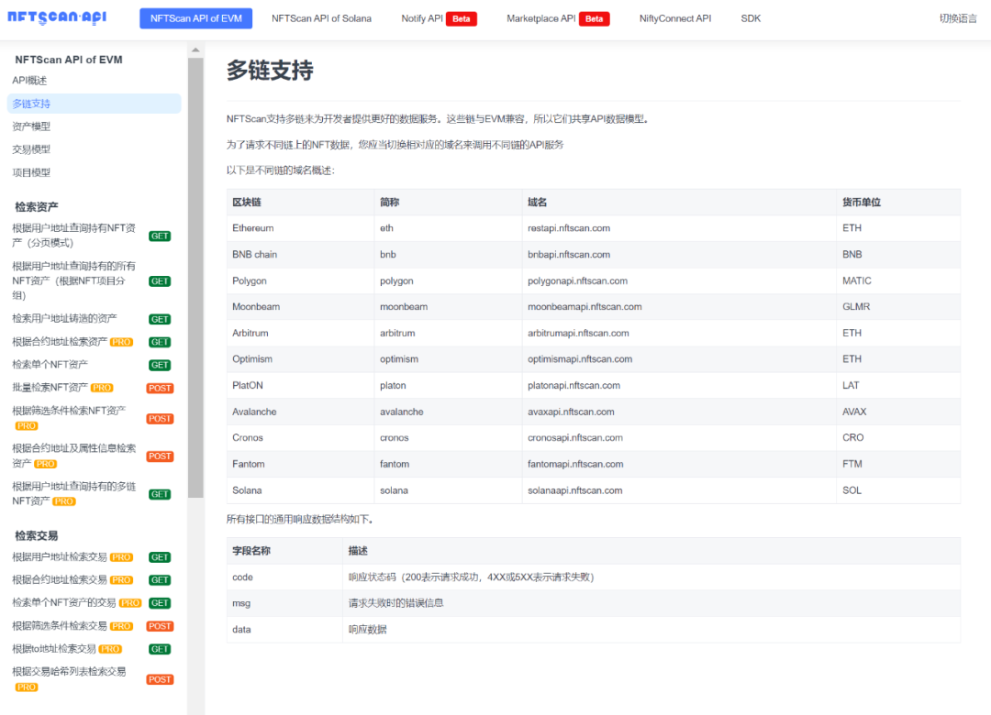Click the GET badge next to 检索单个NFT资产

pyautogui.click(x=160, y=364)
